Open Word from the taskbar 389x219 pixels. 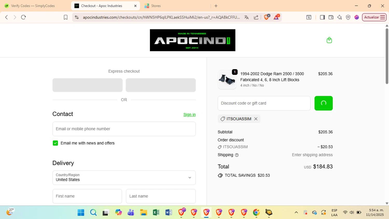169,213
